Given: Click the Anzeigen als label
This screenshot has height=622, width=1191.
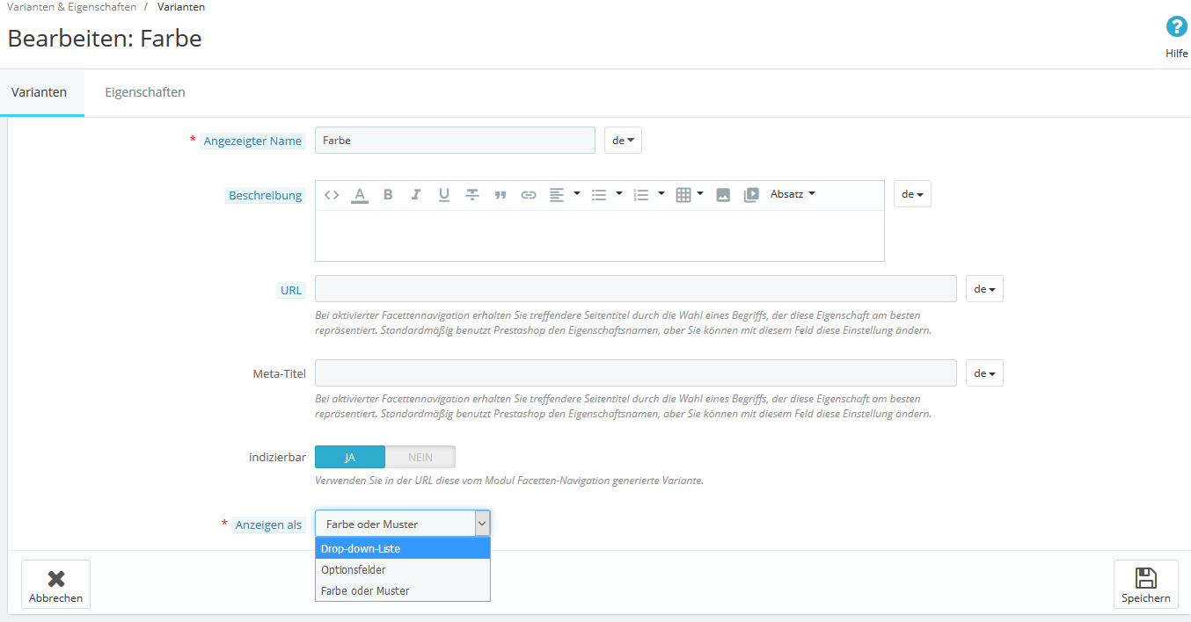Looking at the screenshot, I should pos(268,524).
